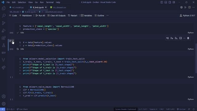Click inside the feature list code cell
The width and height of the screenshot is (197, 111).
104,27
